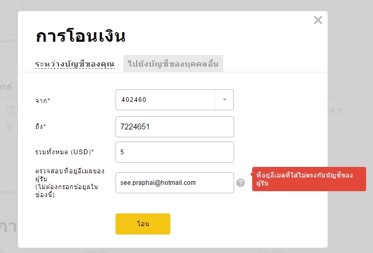Click the รวมทั้งหมด (USD)* label
This screenshot has height=253, width=373.
click(x=64, y=152)
